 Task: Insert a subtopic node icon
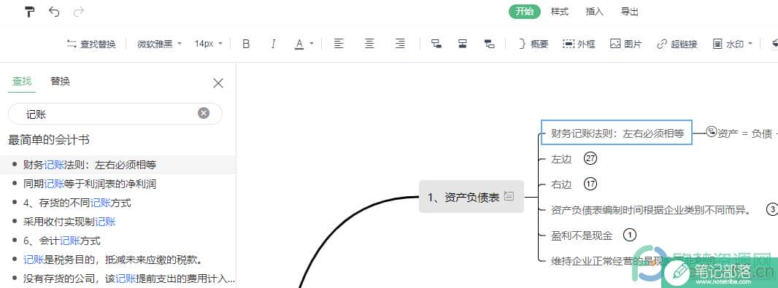point(436,44)
